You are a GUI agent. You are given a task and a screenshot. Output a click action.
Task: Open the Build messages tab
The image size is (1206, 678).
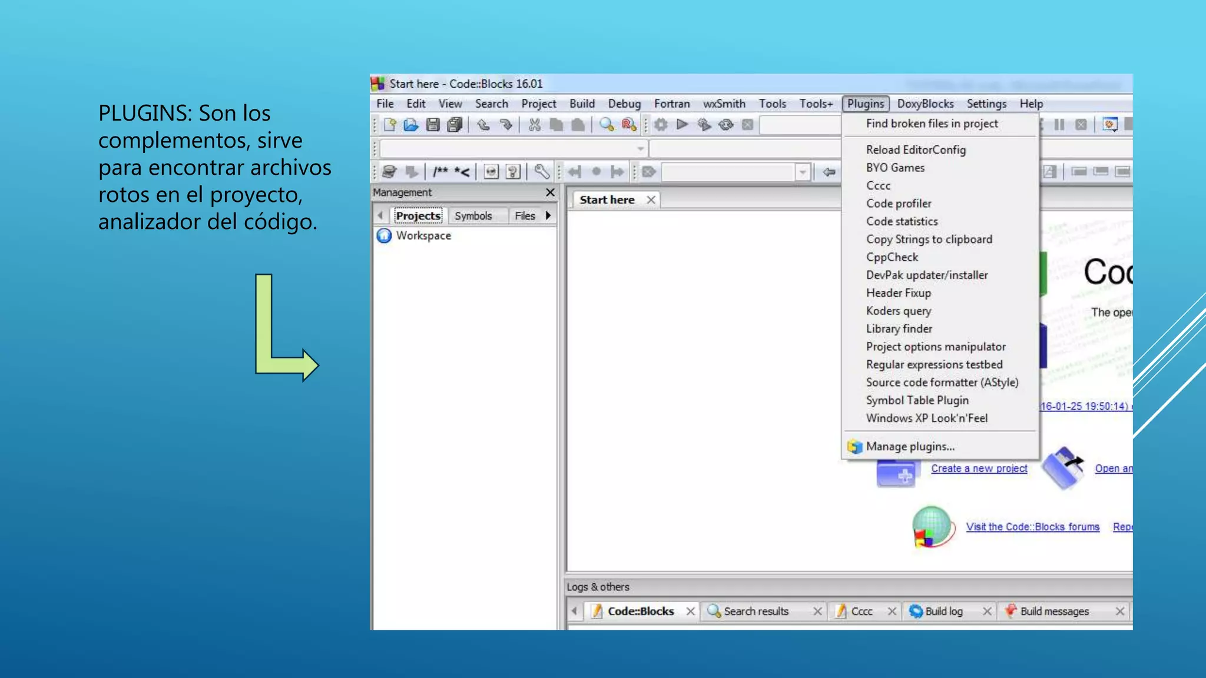pyautogui.click(x=1053, y=611)
